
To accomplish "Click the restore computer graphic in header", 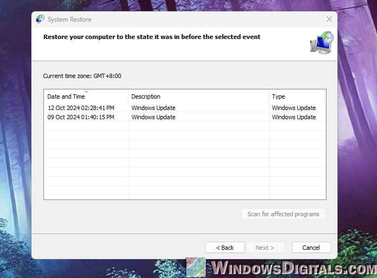I will [x=322, y=42].
